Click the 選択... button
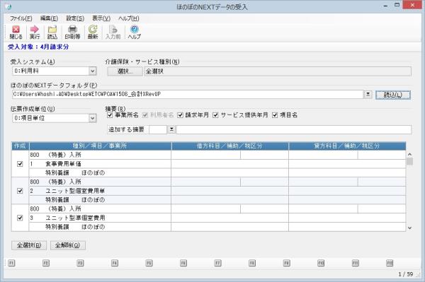The height and width of the screenshot is (282, 425). (125, 71)
